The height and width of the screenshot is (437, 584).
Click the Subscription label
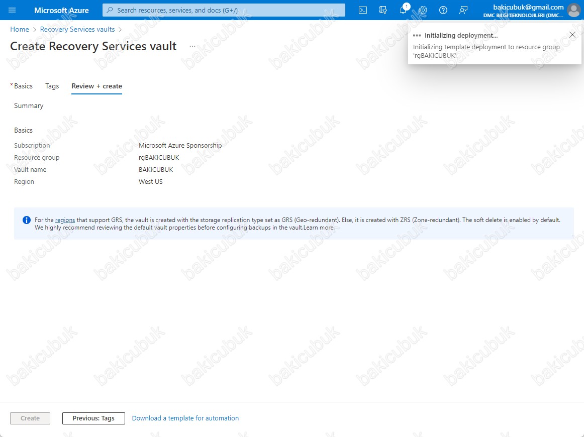click(x=32, y=145)
